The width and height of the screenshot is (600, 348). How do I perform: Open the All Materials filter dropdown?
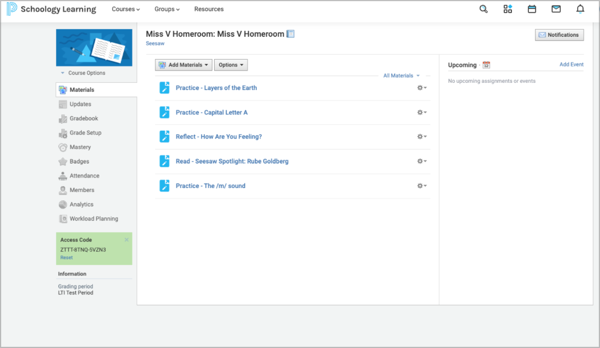coord(400,75)
